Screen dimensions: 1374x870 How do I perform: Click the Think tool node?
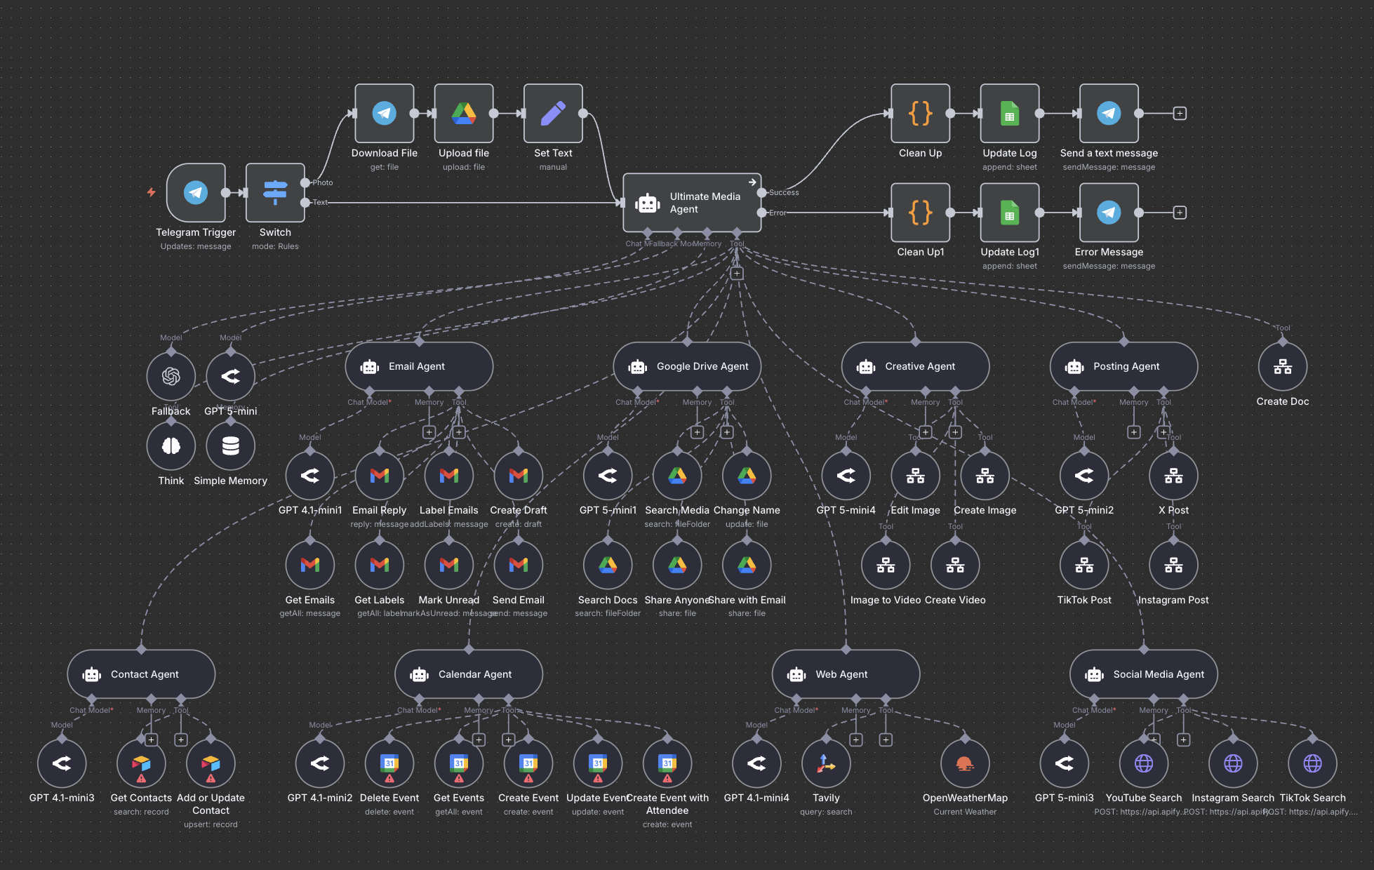171,446
